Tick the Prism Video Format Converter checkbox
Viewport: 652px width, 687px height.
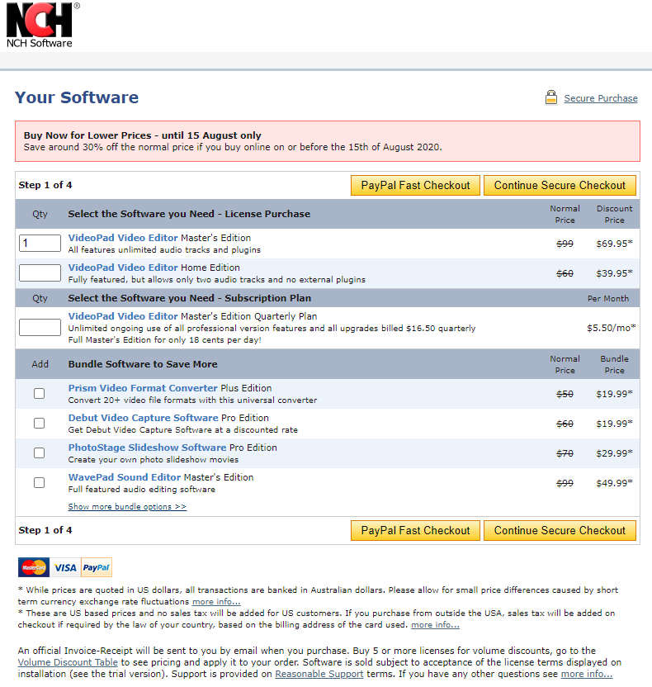tap(40, 393)
